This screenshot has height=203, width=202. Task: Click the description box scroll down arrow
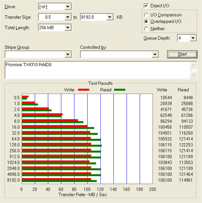(x=193, y=75)
